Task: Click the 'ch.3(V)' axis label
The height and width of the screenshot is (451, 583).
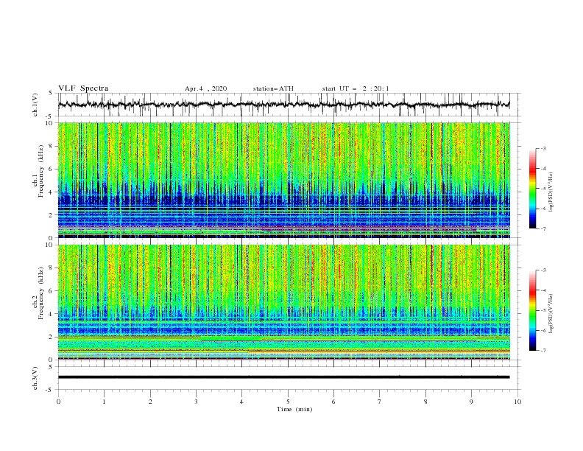Action: [x=35, y=378]
